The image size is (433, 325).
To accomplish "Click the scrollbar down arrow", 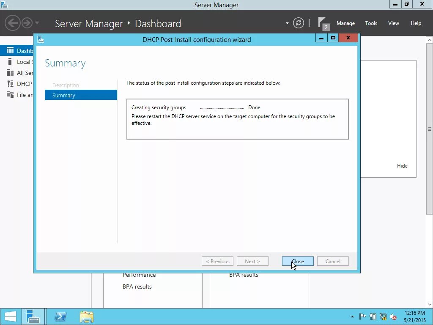I will pos(430,305).
